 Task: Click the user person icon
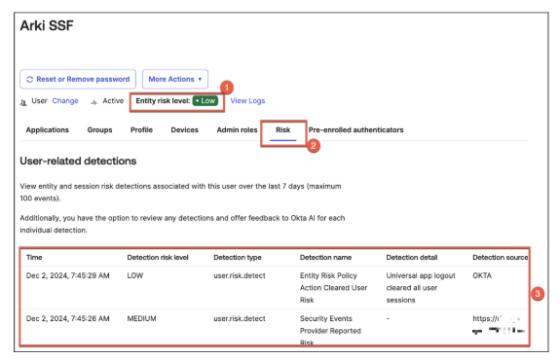coord(23,103)
